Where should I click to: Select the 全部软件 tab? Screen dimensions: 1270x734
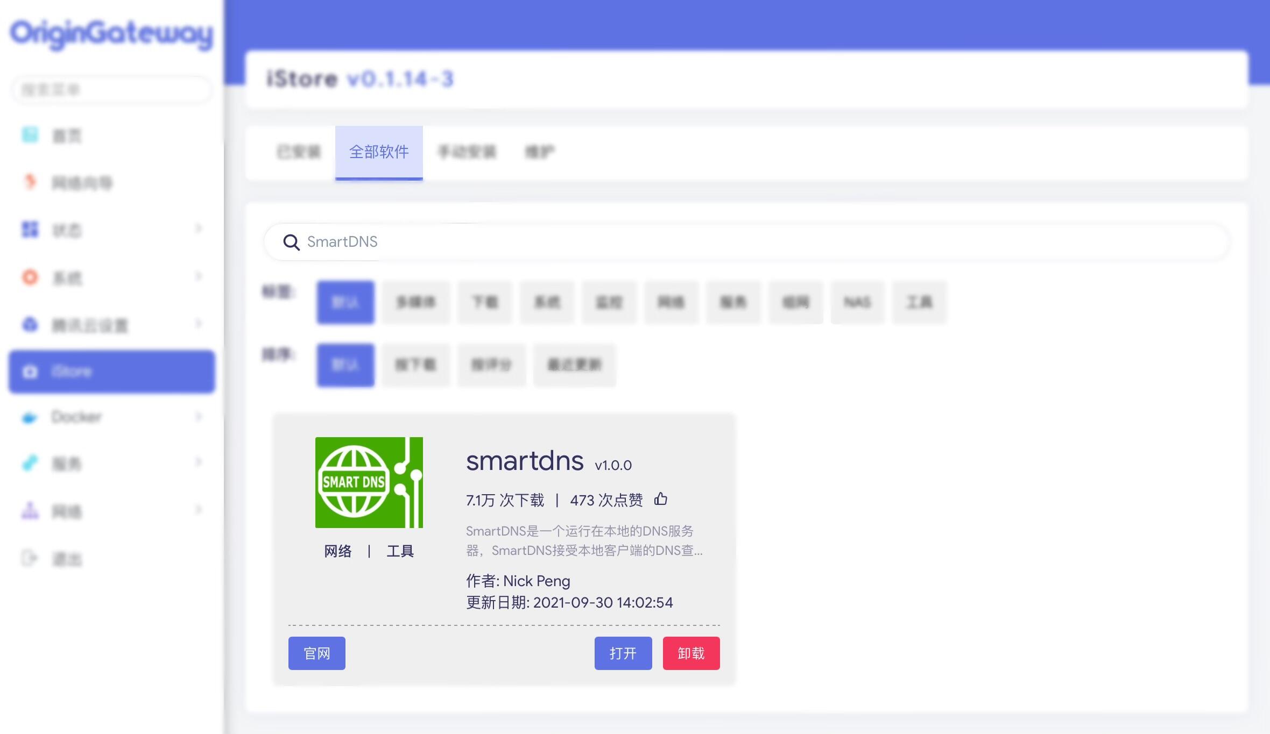click(379, 152)
